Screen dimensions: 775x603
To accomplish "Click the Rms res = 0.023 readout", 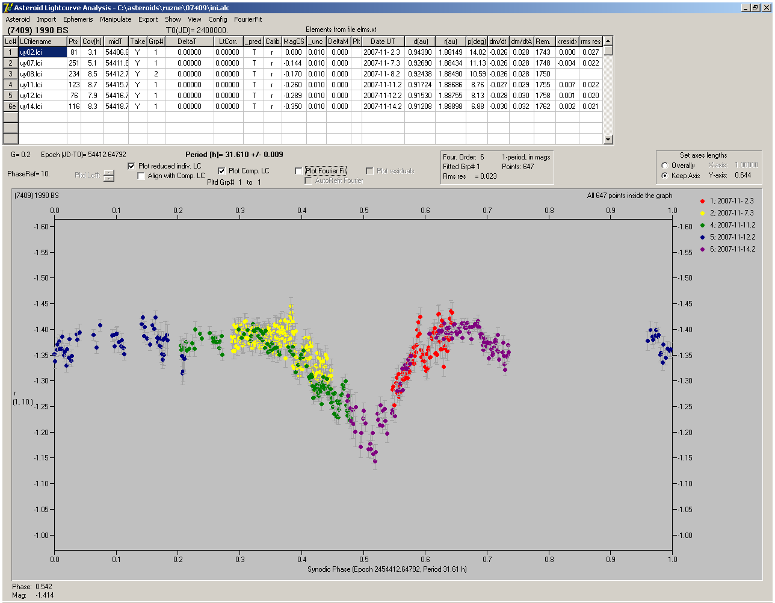I will [x=470, y=176].
